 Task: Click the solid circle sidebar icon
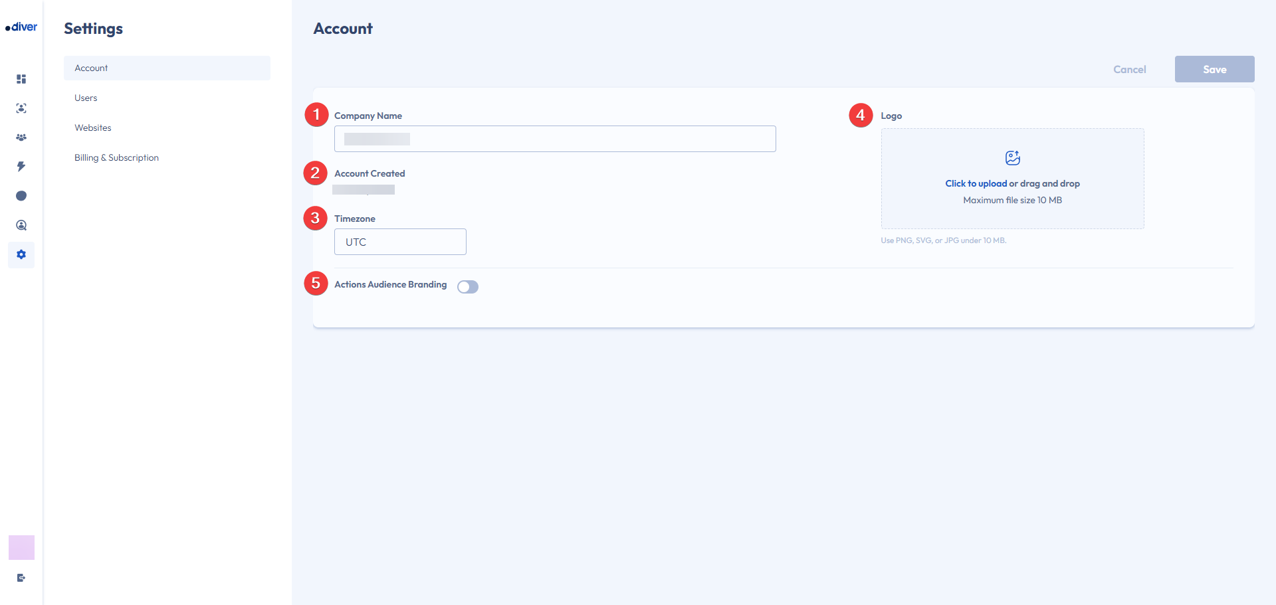pyautogui.click(x=21, y=196)
